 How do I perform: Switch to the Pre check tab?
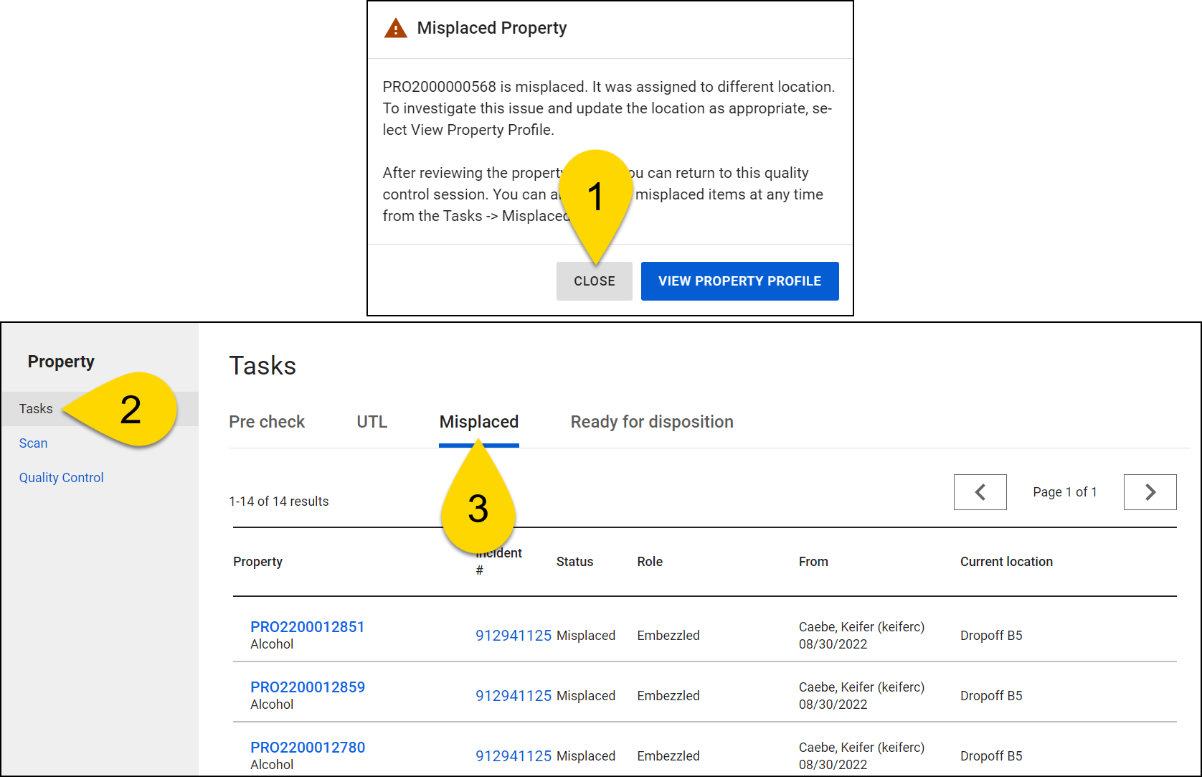(x=267, y=422)
